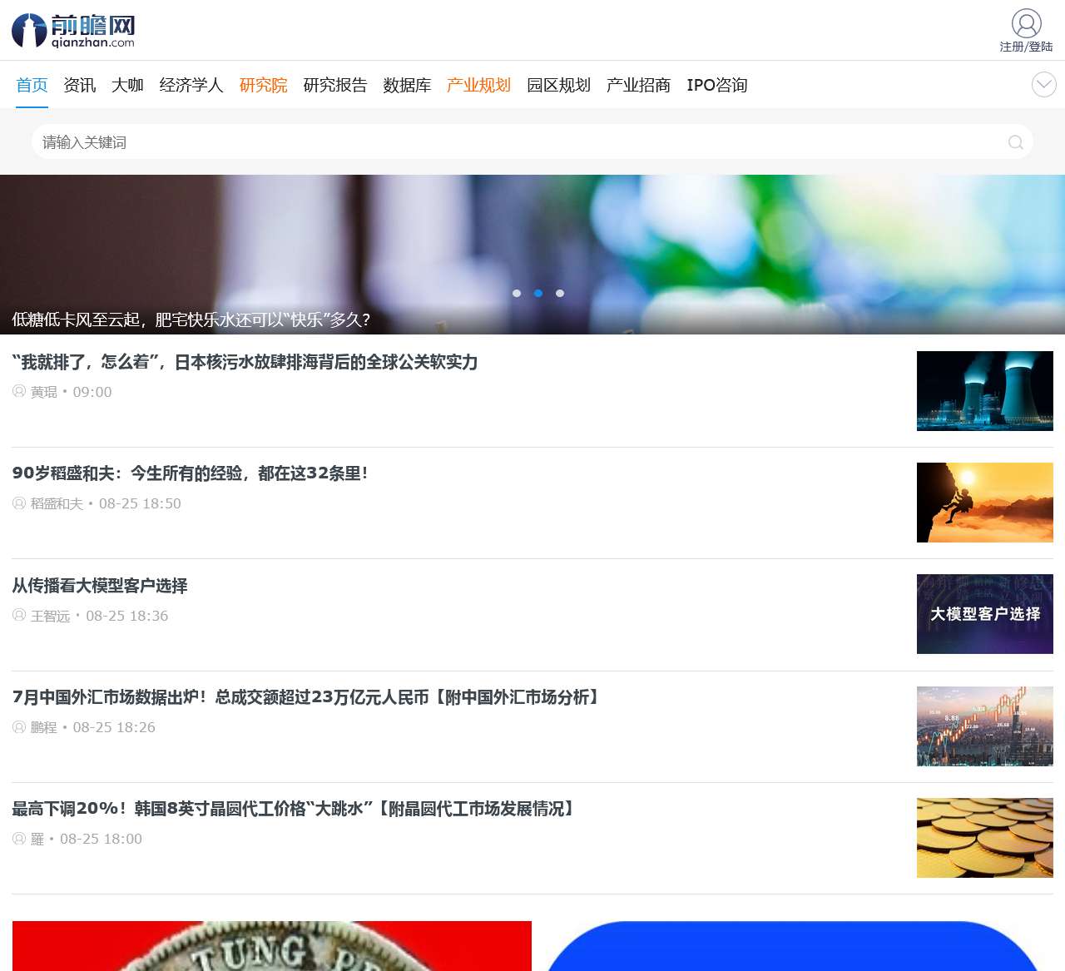Select the second carousel dot
This screenshot has height=971, width=1065.
[x=538, y=293]
